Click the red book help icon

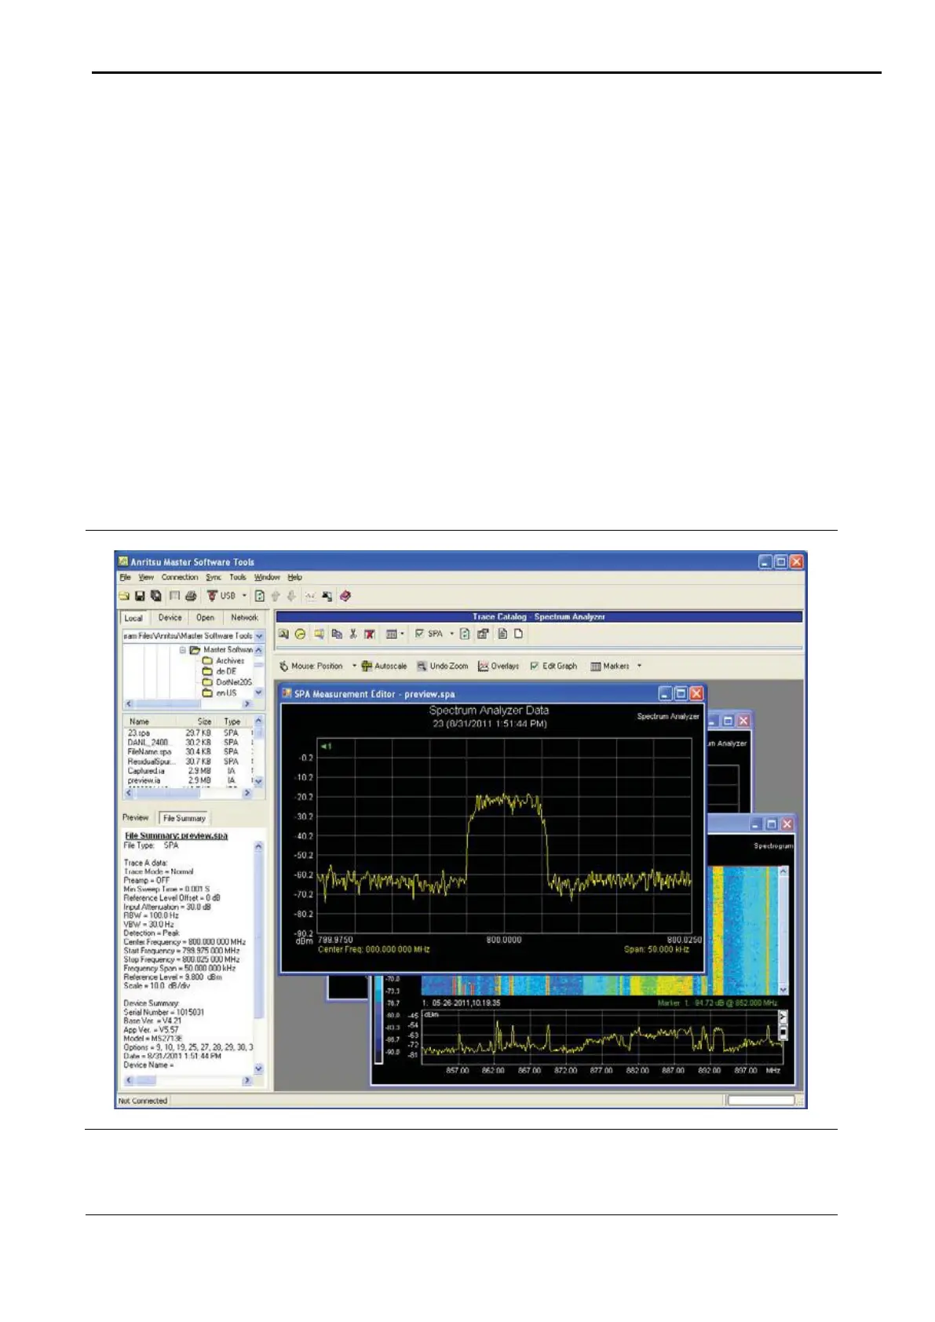[345, 596]
